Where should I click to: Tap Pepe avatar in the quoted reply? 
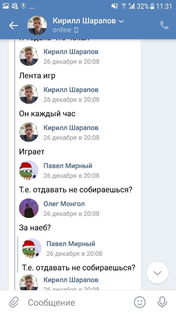(32, 248)
